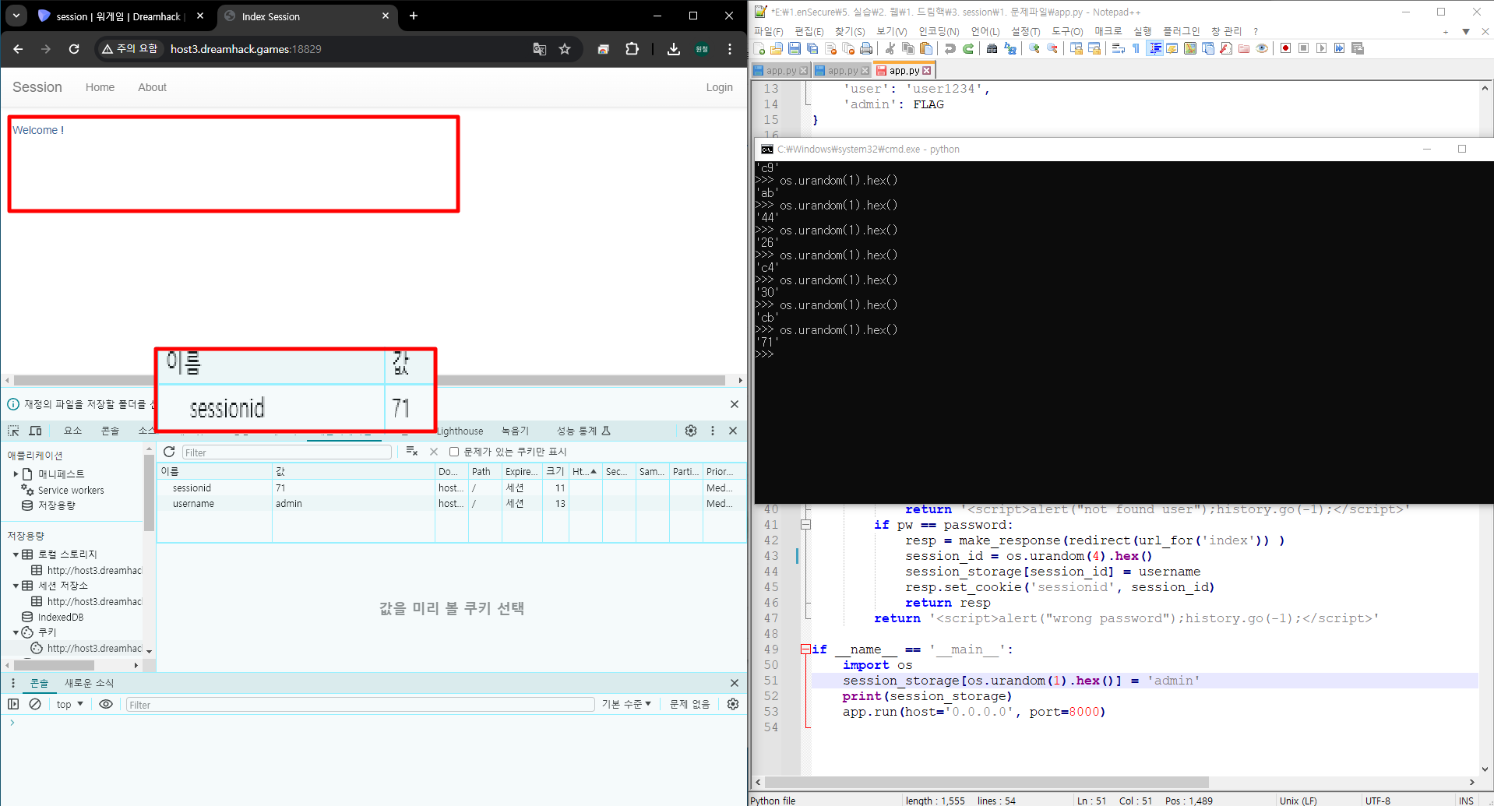Click the Home nav link
Image resolution: width=1494 pixels, height=806 pixels.
(x=100, y=87)
